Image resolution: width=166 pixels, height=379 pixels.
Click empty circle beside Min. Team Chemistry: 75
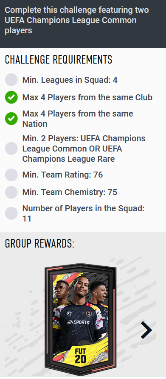[11, 192]
